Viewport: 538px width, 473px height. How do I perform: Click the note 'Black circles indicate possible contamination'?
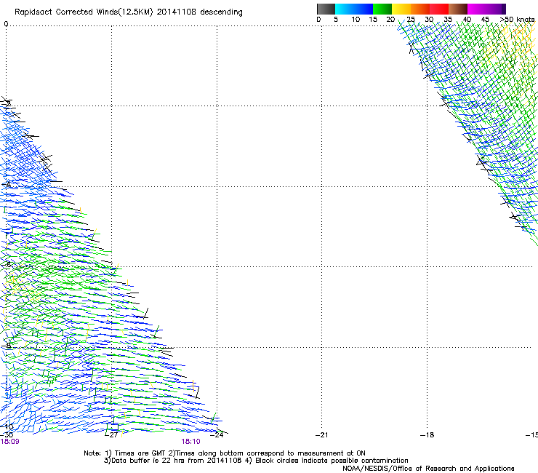pyautogui.click(x=332, y=461)
